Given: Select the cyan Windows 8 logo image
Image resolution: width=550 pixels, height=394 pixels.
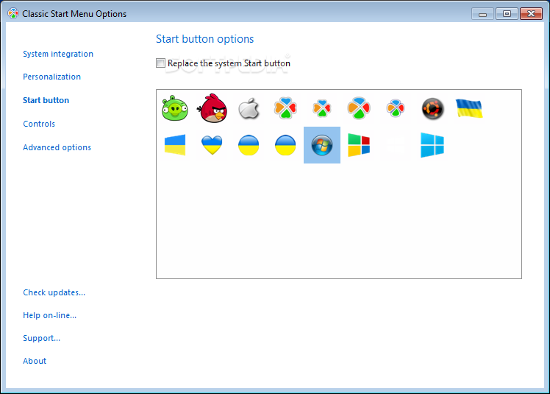Looking at the screenshot, I should tap(432, 145).
